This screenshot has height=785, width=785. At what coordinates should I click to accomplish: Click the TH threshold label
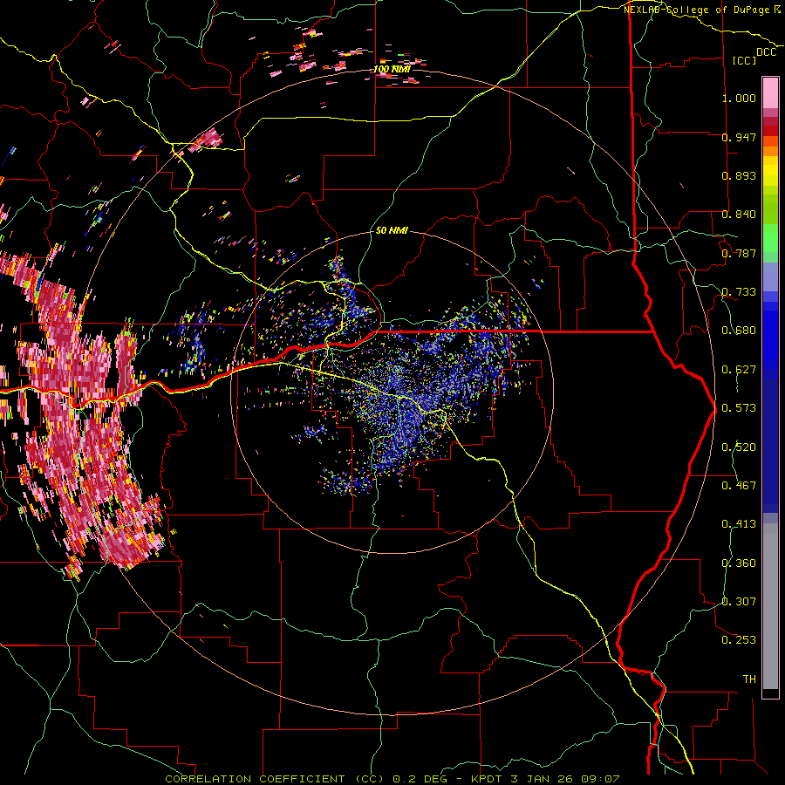pyautogui.click(x=749, y=679)
